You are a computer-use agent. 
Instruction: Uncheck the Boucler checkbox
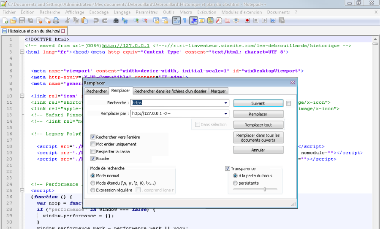92,159
